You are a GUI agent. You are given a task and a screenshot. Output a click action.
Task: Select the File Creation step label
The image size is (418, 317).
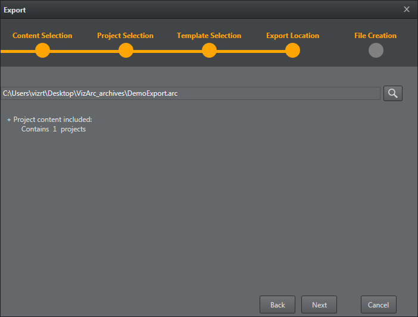375,36
